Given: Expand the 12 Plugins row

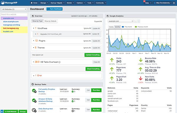Looking at the screenshot, I should click(x=67, y=41).
